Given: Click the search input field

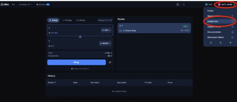Looking at the screenshot, I should (x=192, y=5).
